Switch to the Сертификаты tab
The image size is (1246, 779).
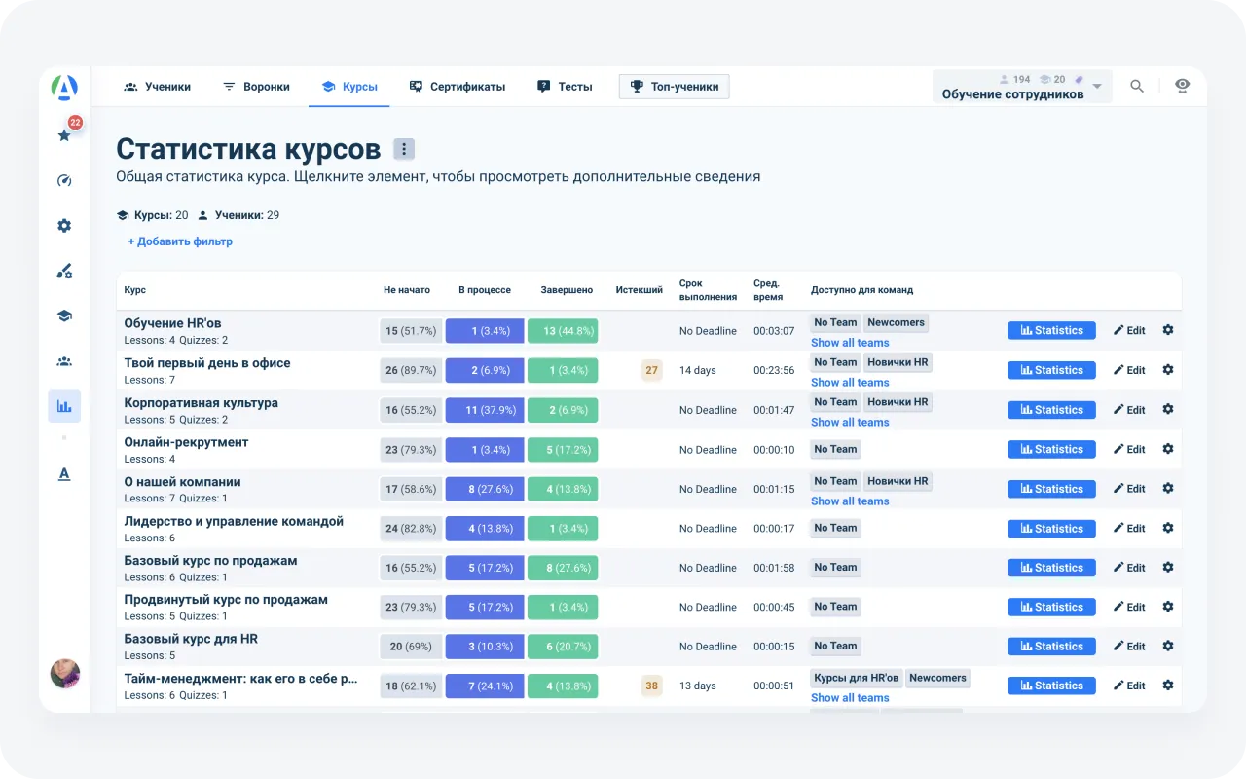(458, 87)
